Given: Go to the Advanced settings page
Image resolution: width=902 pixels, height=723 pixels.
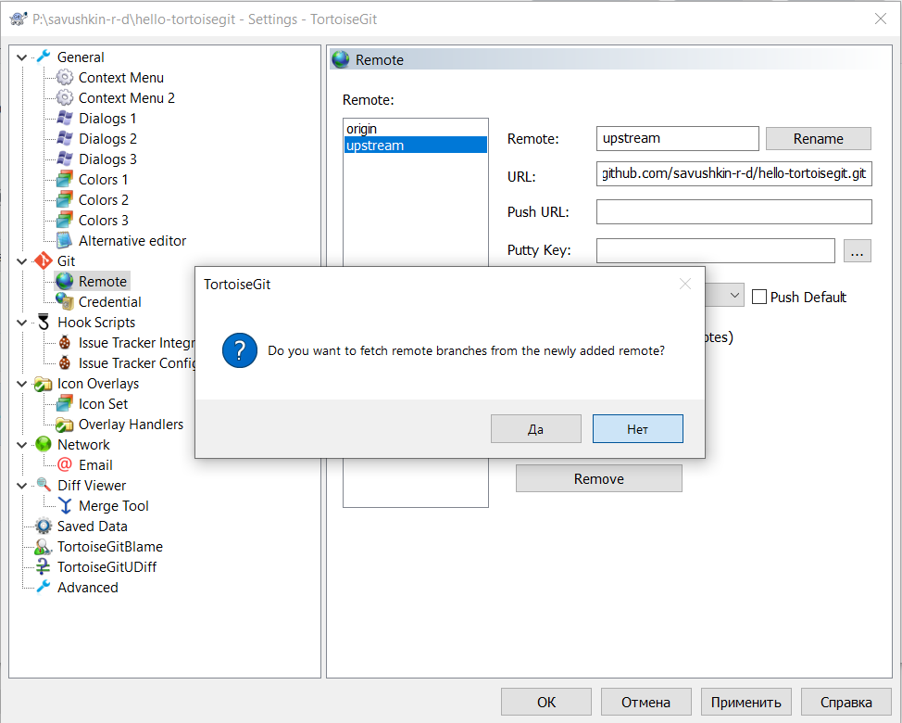Looking at the screenshot, I should [x=87, y=587].
